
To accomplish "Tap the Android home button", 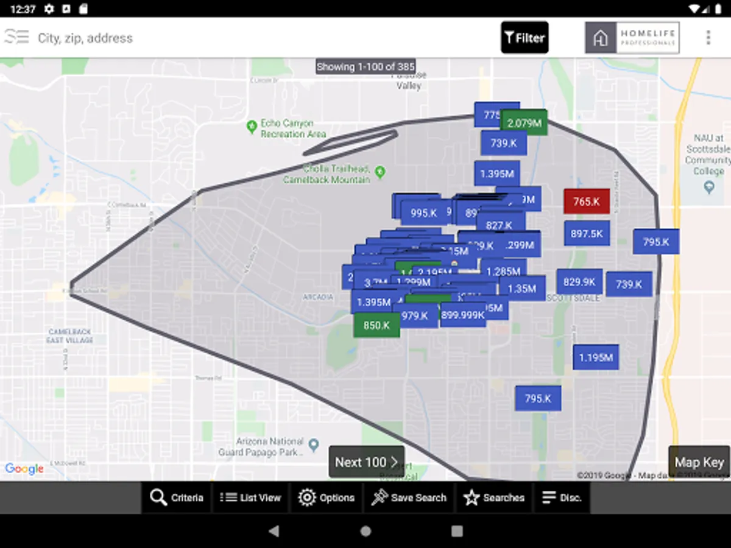I will coord(365,531).
